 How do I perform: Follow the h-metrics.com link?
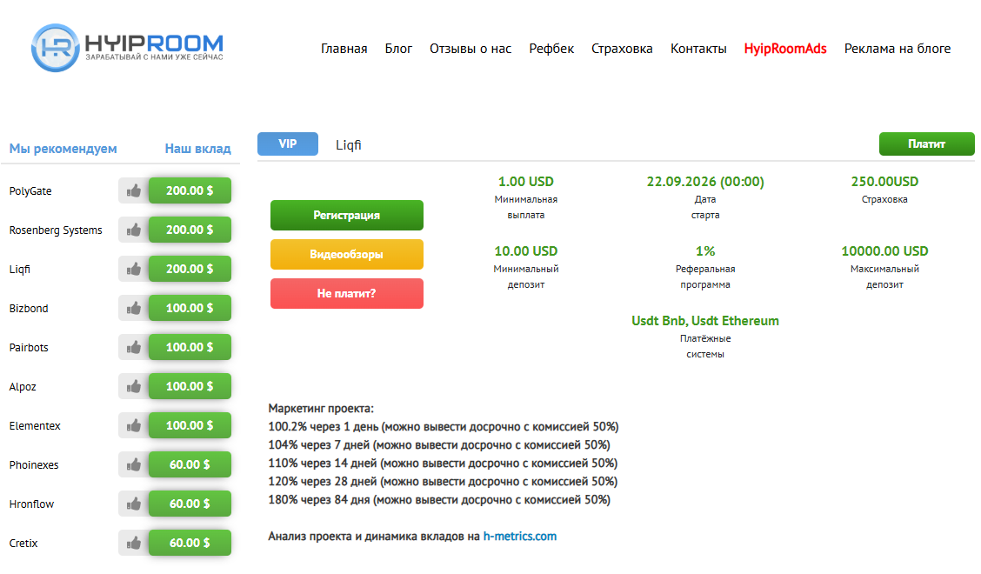tap(520, 537)
